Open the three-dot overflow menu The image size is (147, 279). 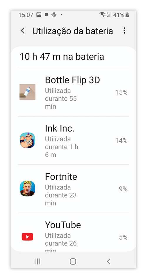click(124, 31)
